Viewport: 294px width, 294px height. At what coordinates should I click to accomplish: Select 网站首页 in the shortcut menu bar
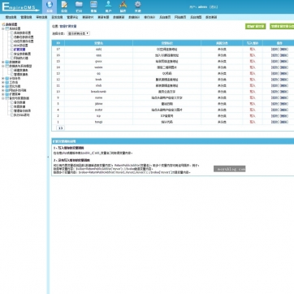[180, 17]
